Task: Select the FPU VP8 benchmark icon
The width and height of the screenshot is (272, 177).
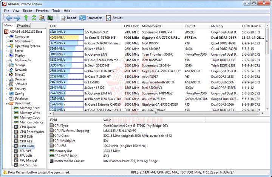Action: 16,151
